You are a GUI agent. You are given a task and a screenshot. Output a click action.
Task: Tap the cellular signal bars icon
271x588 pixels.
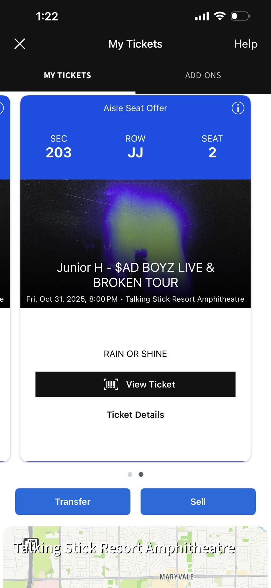tap(202, 16)
